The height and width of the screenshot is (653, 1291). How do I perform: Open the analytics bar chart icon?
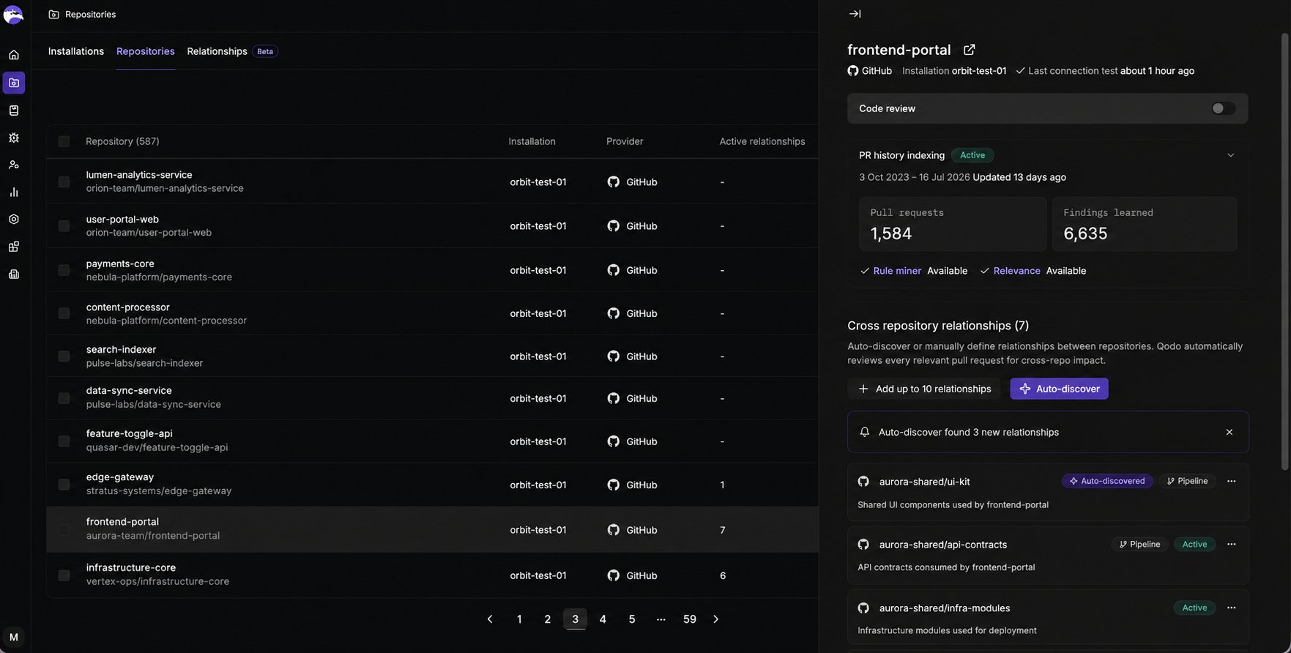14,192
